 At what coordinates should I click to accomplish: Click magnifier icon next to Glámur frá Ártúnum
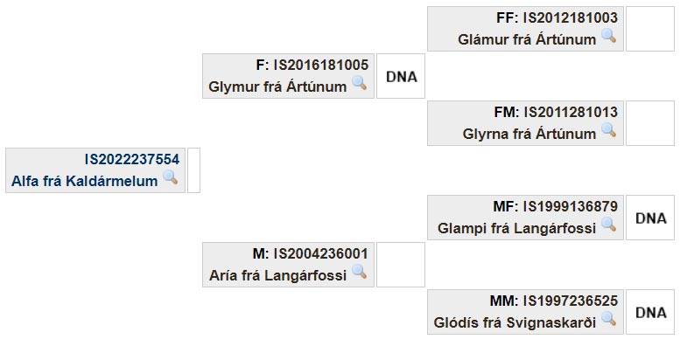(x=608, y=36)
